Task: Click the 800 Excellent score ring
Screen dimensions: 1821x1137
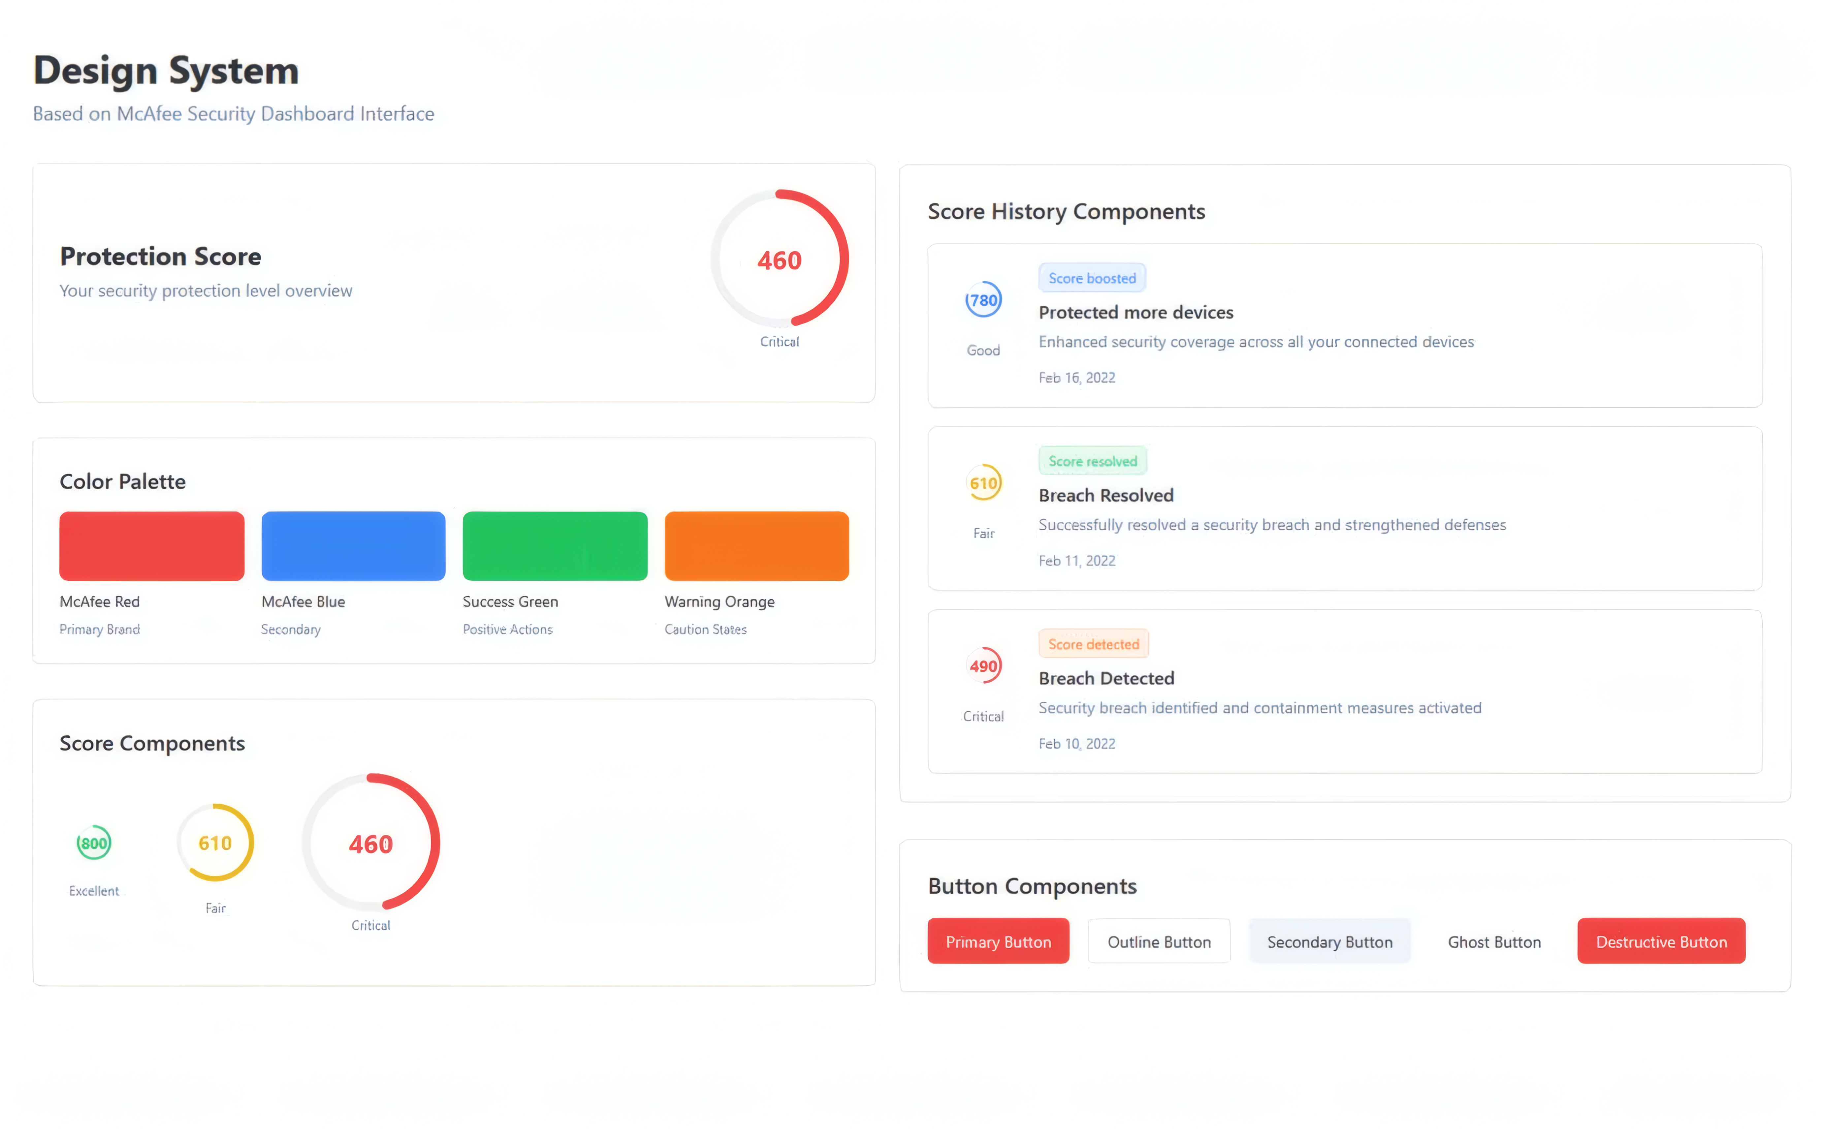Action: click(x=94, y=843)
